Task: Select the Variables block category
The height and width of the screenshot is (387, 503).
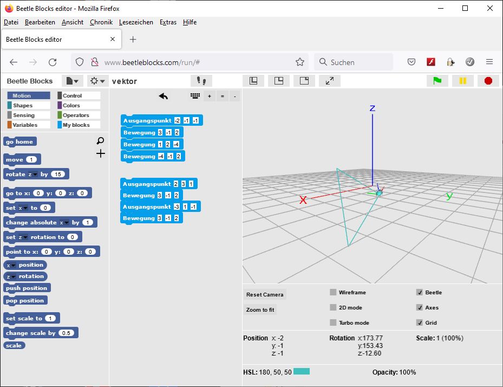Action: point(29,125)
